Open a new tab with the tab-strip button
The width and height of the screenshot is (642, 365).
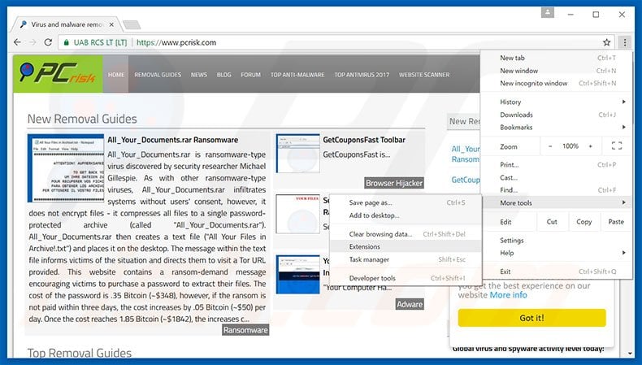[x=132, y=25]
